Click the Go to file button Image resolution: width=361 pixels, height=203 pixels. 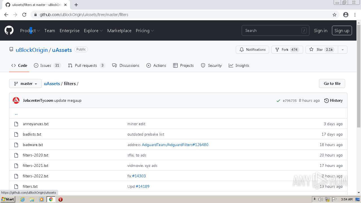click(x=332, y=83)
